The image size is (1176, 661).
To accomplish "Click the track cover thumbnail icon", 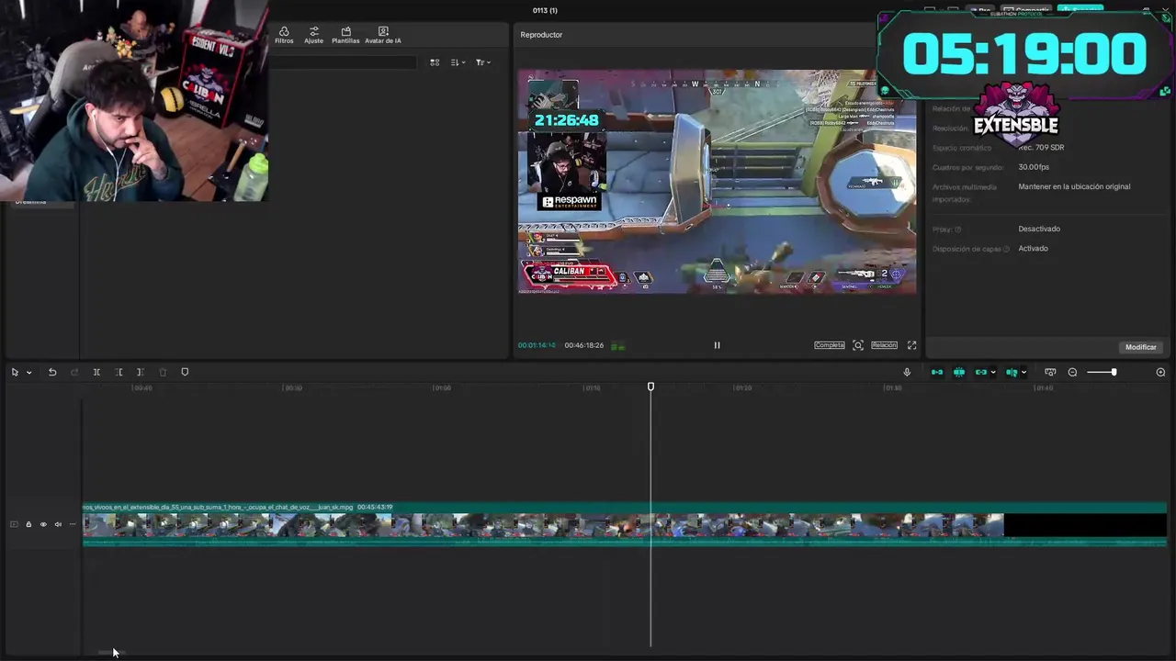I will [x=14, y=524].
